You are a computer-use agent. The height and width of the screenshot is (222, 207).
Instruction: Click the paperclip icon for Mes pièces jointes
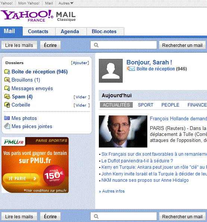pyautogui.click(x=7, y=126)
